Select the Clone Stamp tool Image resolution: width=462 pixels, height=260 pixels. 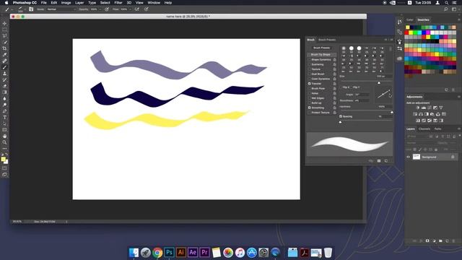tap(4, 74)
